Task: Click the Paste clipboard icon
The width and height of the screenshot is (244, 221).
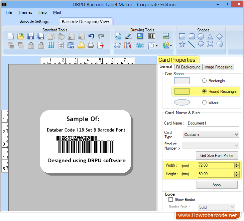Action: (x=61, y=36)
